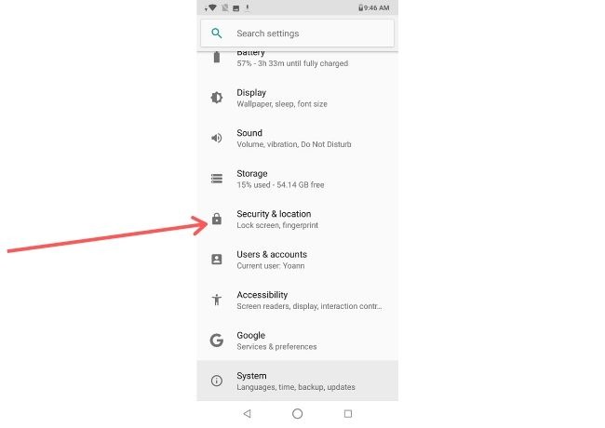The height and width of the screenshot is (428, 605).
Task: Open the Display settings entry
Action: pos(298,98)
